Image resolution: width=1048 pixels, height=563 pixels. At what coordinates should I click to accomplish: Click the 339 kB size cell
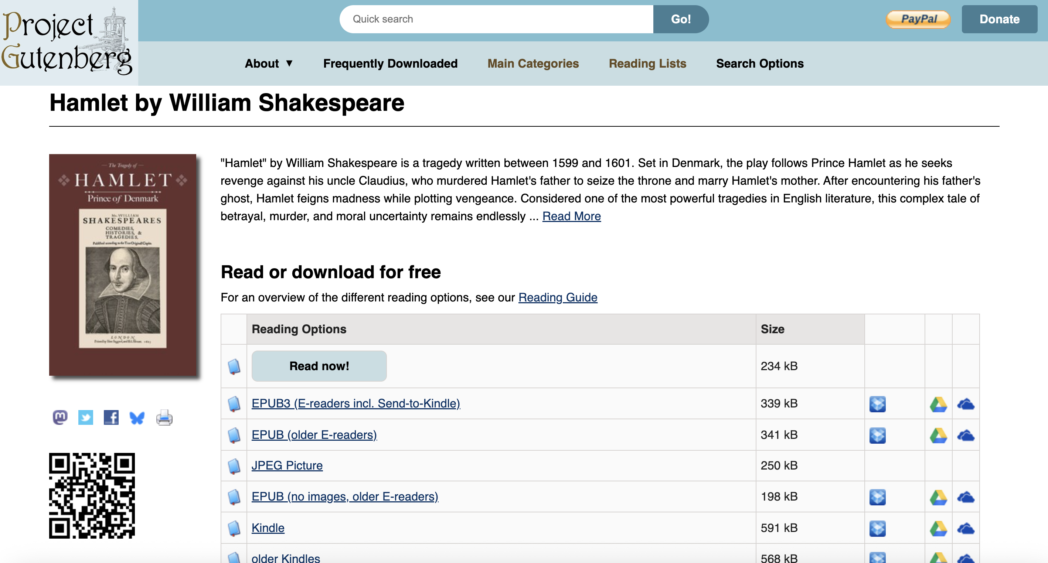point(810,403)
